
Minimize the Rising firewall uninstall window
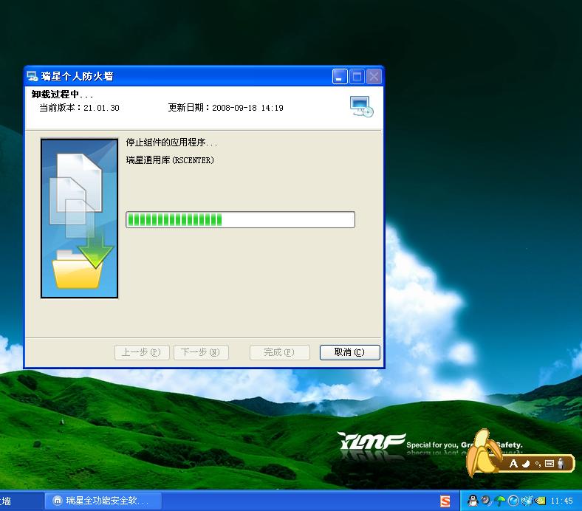(340, 77)
